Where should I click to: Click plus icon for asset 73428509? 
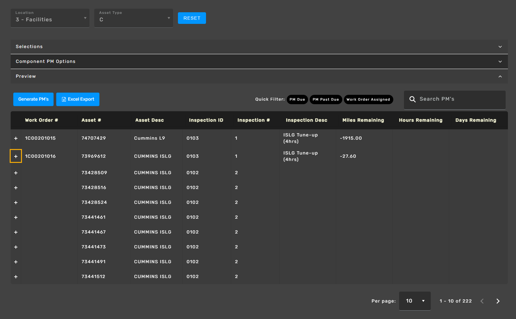16,173
